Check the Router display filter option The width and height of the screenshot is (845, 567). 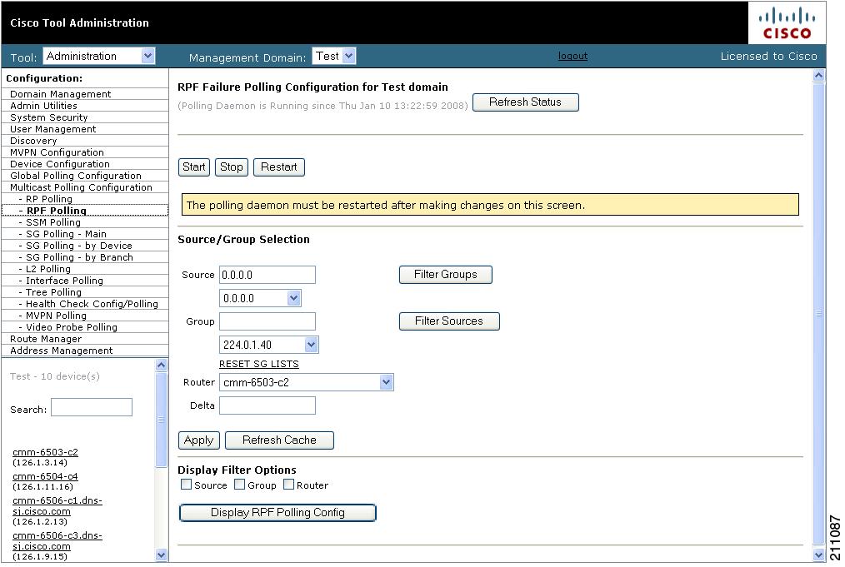click(x=289, y=485)
